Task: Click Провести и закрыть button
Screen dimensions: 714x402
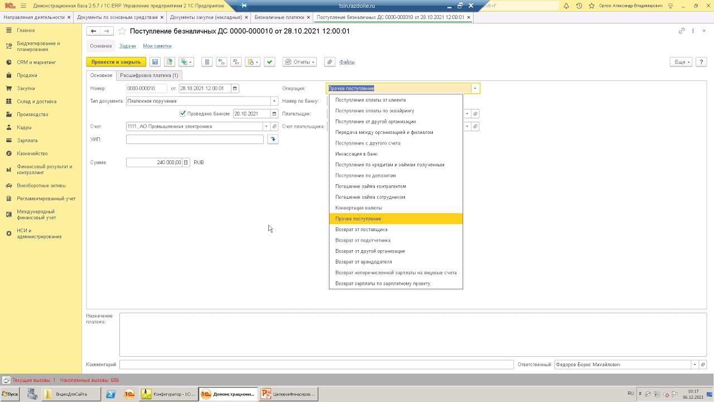Action: (x=116, y=62)
